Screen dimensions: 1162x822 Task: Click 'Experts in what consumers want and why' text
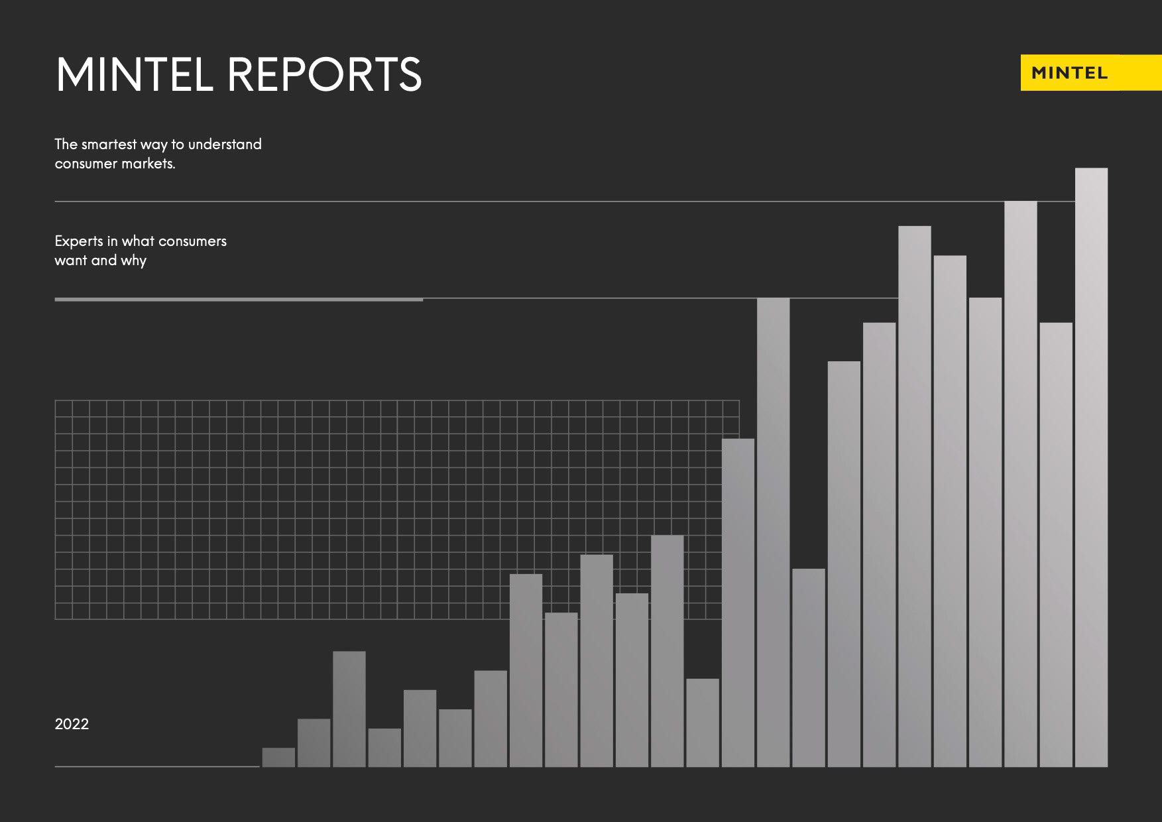141,251
